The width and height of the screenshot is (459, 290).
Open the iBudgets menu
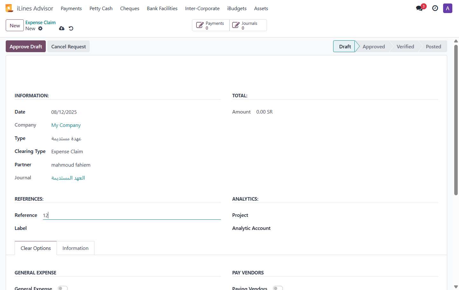pyautogui.click(x=237, y=9)
